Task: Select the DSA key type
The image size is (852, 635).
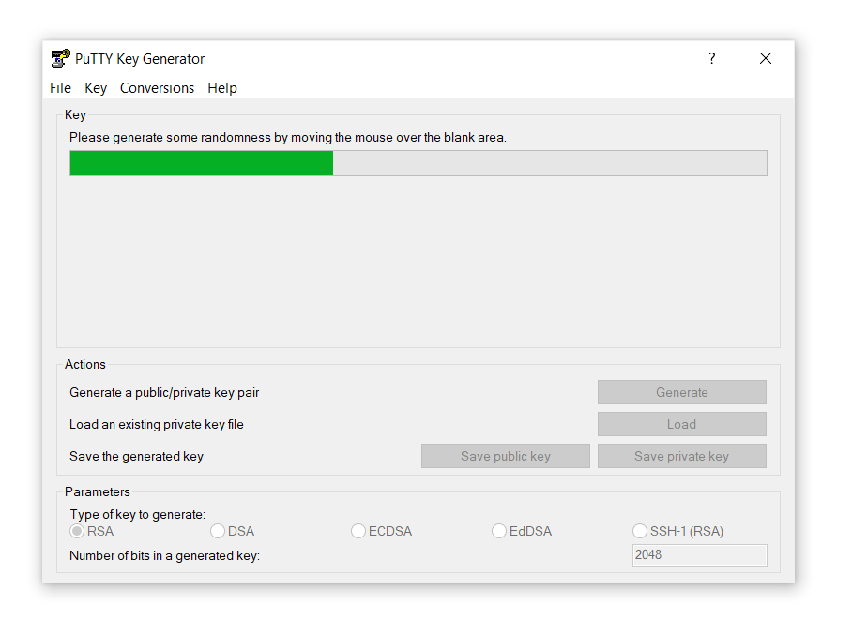Action: tap(233, 531)
